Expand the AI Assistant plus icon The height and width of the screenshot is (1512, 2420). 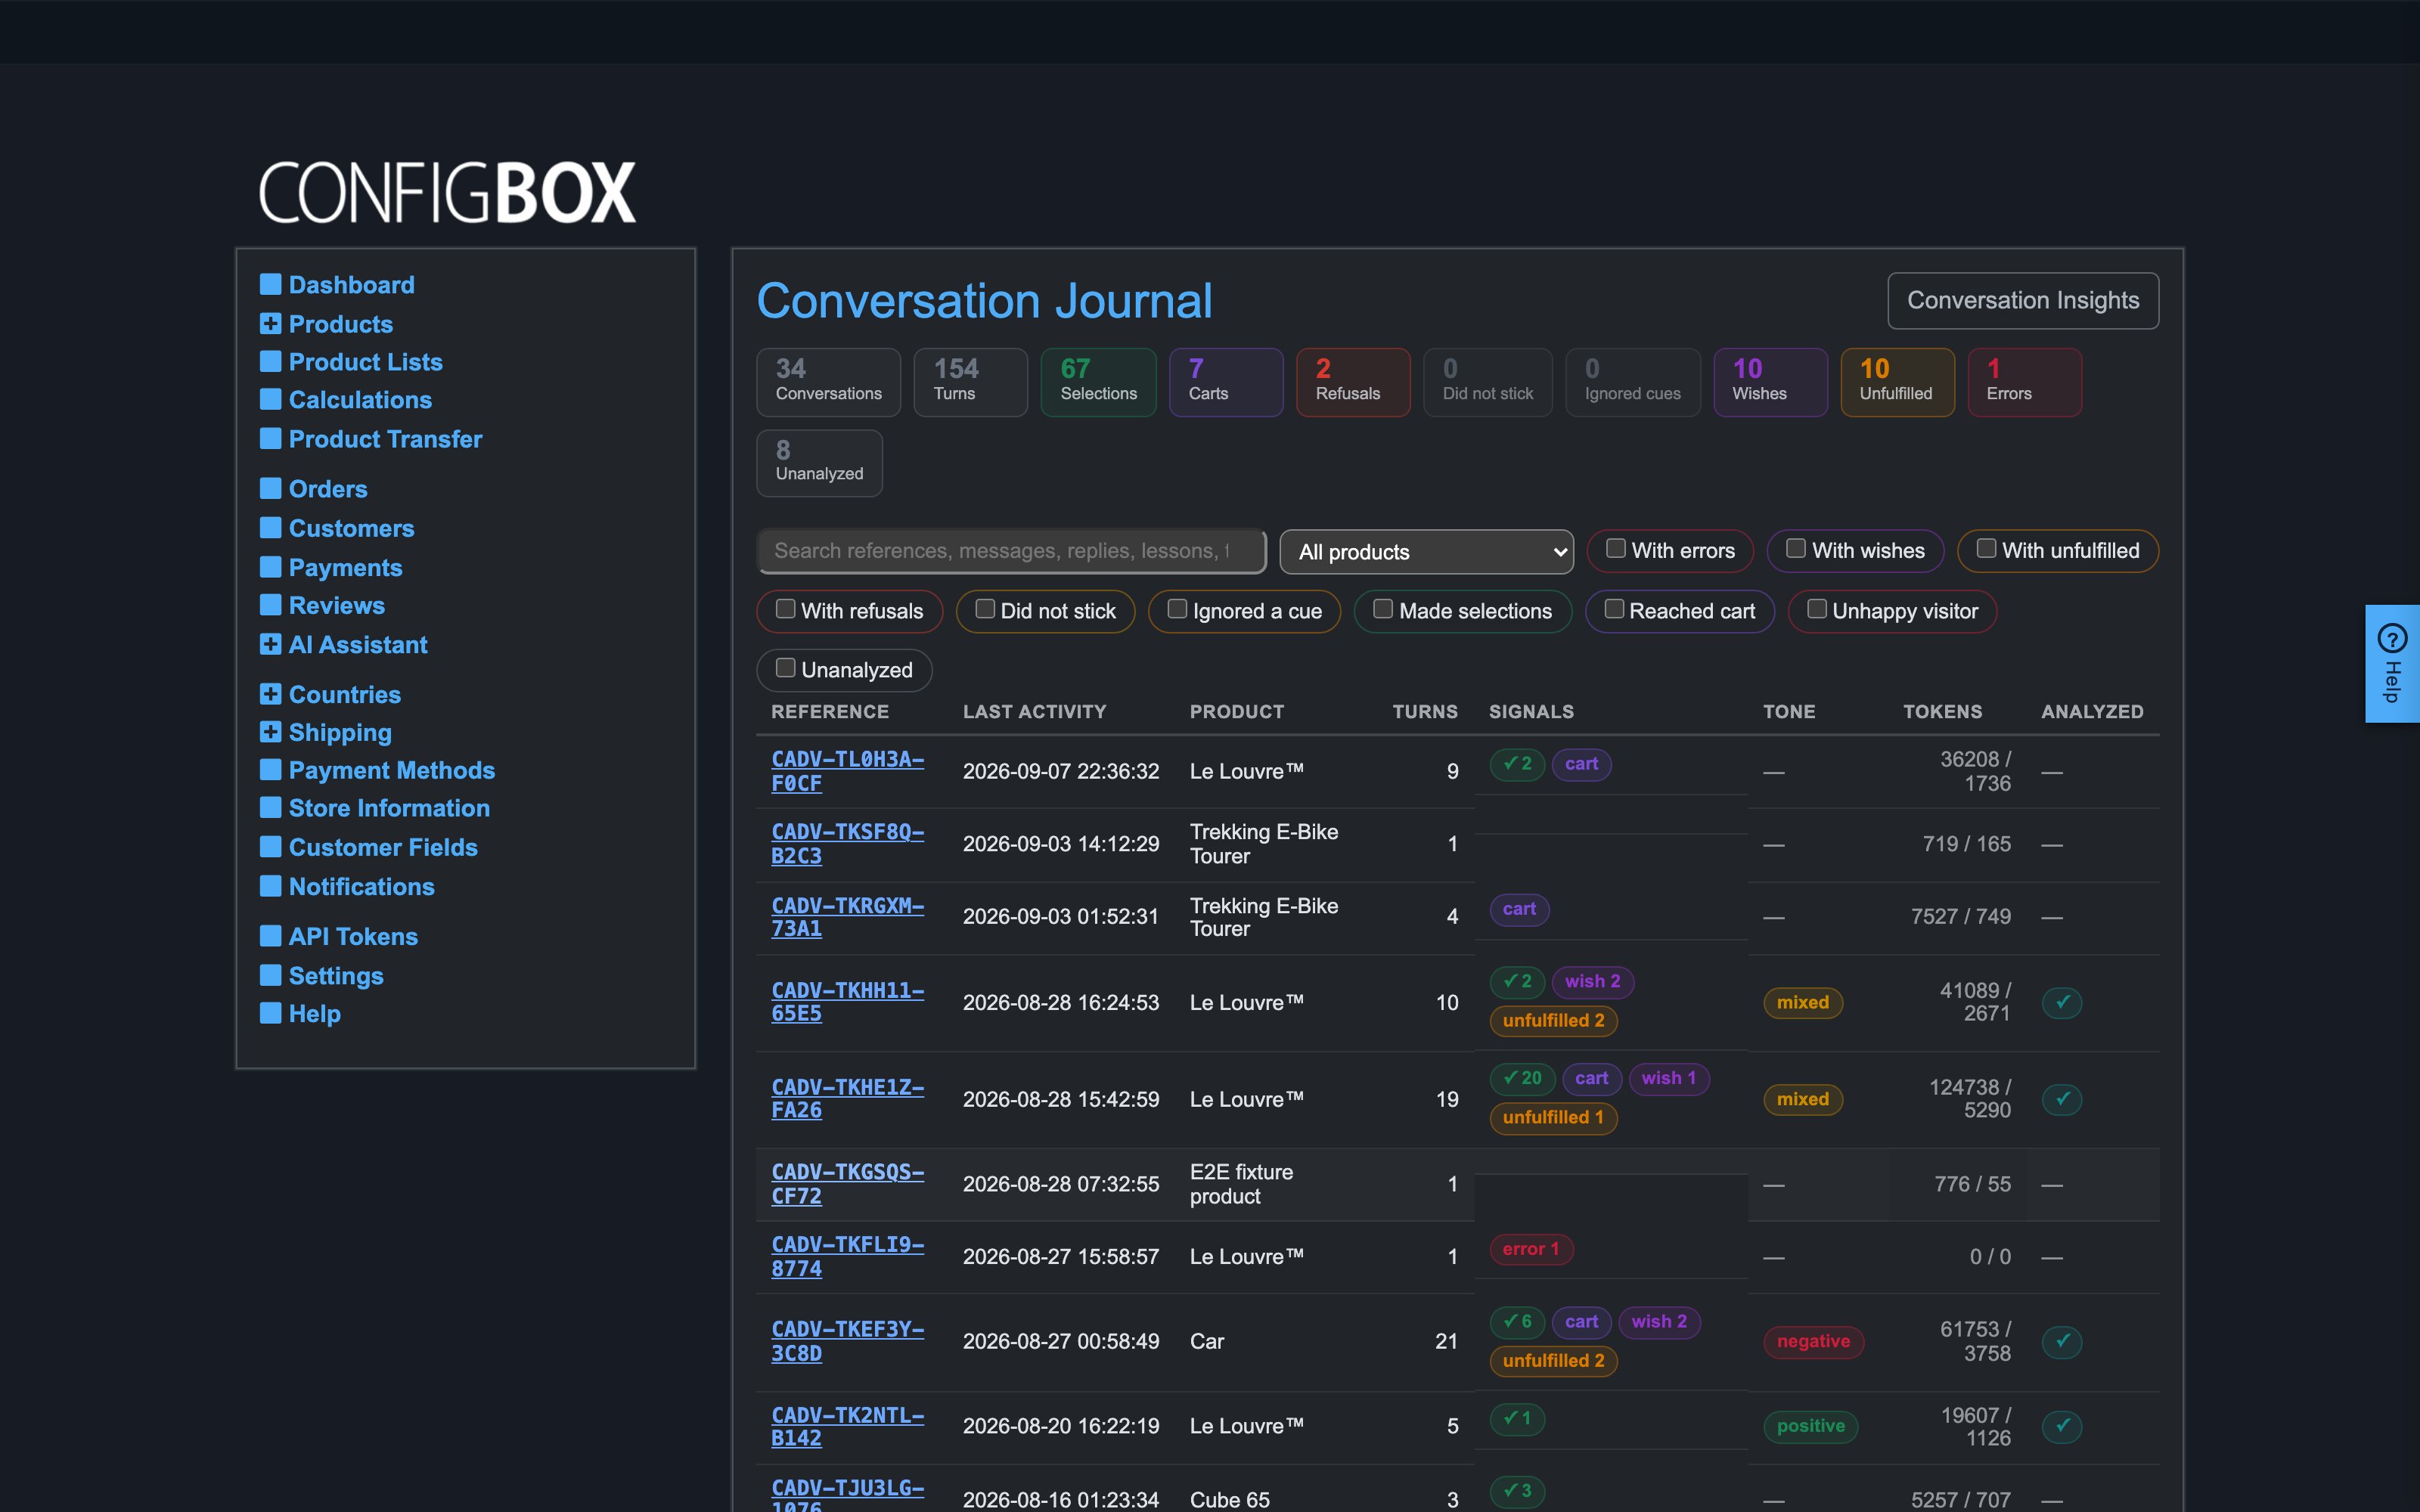pyautogui.click(x=270, y=644)
